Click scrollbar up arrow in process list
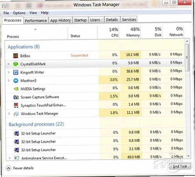The height and width of the screenshot is (177, 195). click(187, 41)
